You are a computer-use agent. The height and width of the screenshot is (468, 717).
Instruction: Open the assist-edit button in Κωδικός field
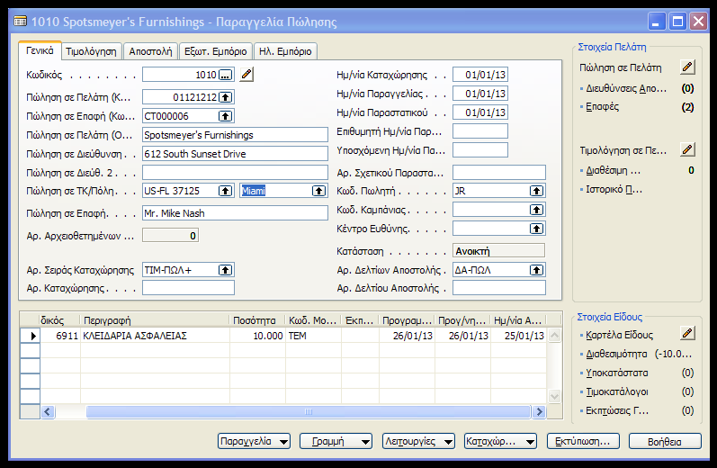coord(225,75)
